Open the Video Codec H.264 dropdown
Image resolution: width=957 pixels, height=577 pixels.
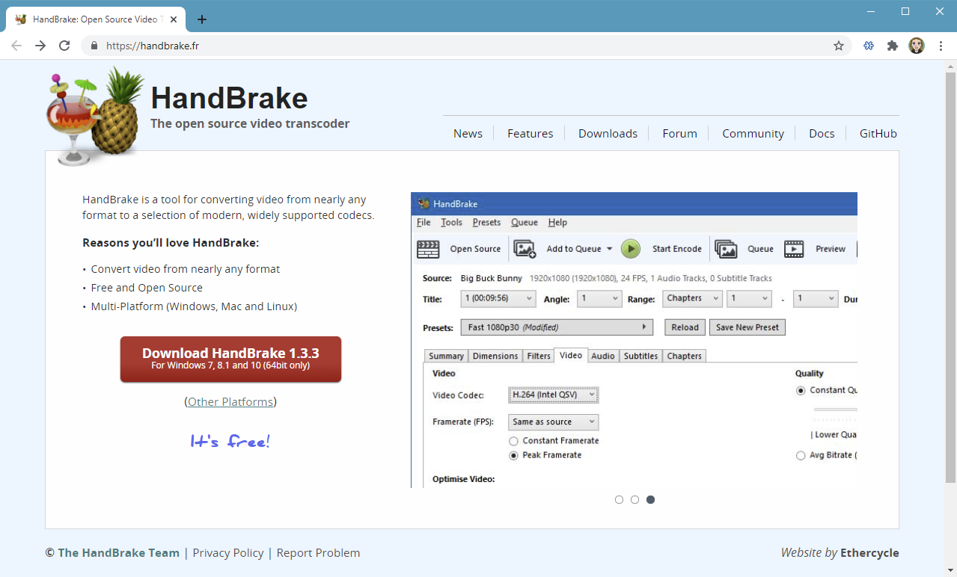coord(554,395)
